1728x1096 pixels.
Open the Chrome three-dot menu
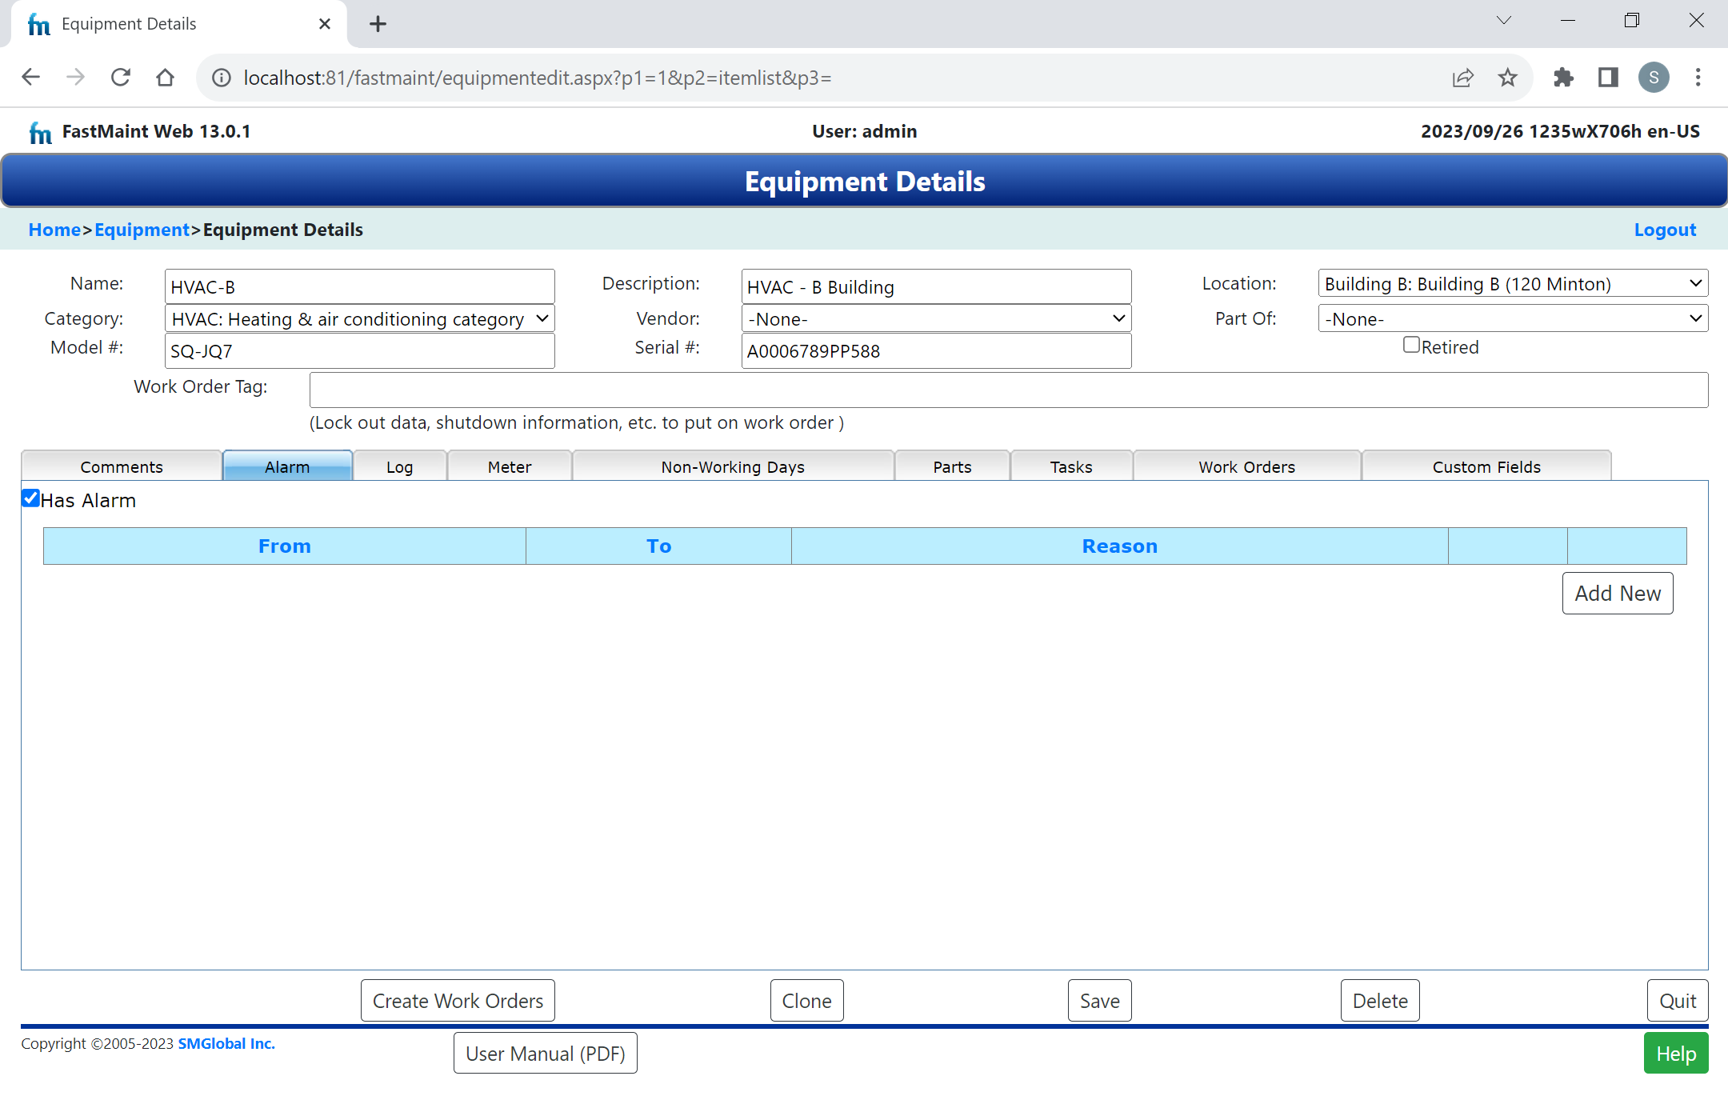1698,78
